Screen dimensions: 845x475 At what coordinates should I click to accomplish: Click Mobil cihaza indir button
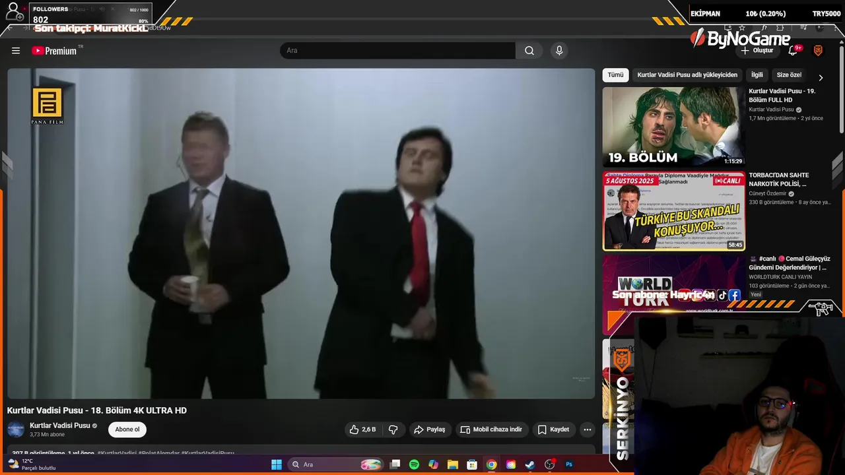click(491, 429)
